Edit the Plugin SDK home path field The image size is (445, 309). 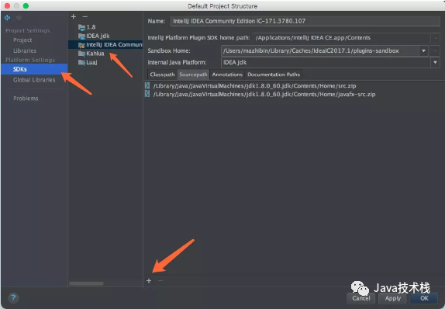(342, 38)
